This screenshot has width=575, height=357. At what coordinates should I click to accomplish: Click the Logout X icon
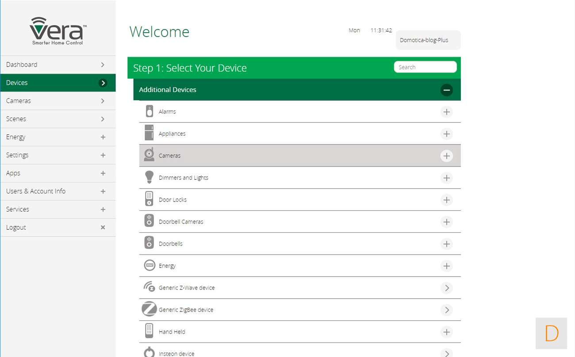(x=103, y=227)
